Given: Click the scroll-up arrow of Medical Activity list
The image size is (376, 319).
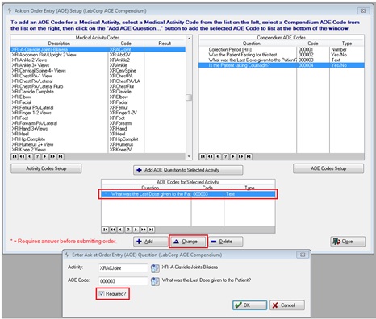Looking at the screenshot, I should click(x=189, y=39).
